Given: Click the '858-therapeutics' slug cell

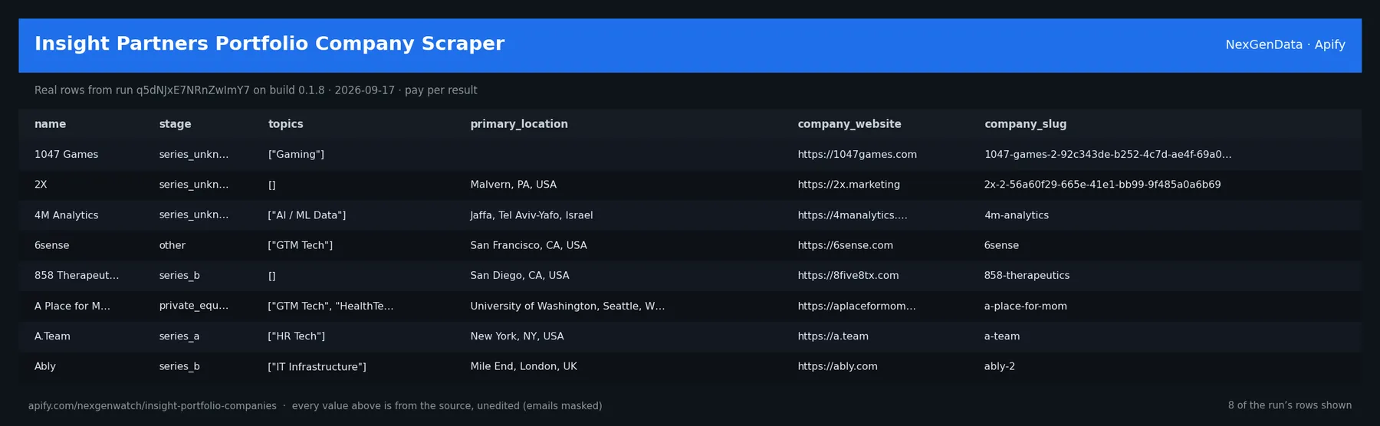Looking at the screenshot, I should [x=1027, y=276].
